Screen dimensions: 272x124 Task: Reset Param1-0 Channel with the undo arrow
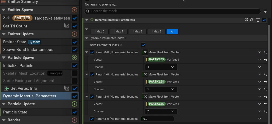266,89
